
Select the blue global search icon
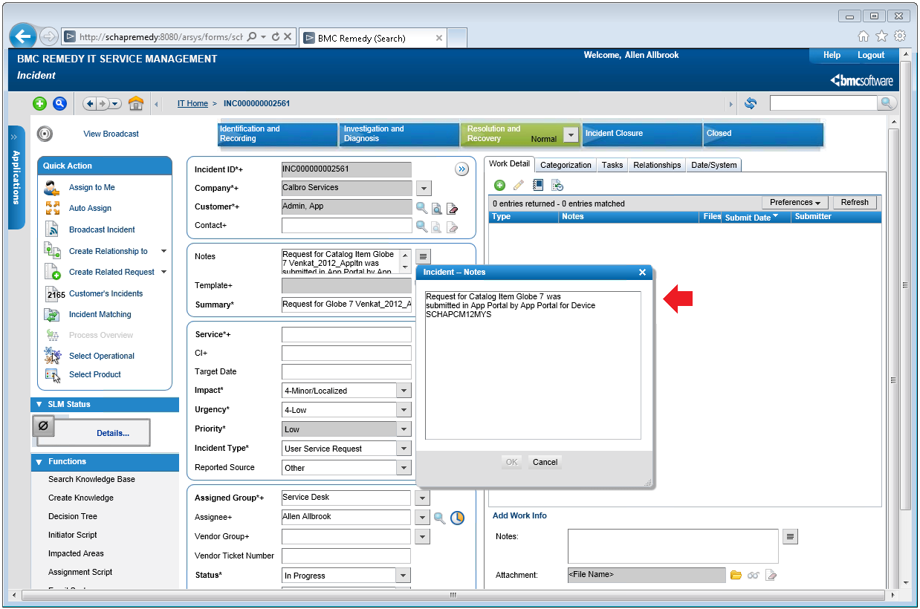point(60,103)
